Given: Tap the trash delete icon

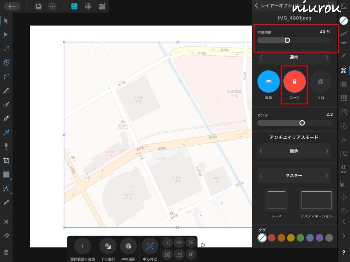Looking at the screenshot, I should [x=6, y=253].
